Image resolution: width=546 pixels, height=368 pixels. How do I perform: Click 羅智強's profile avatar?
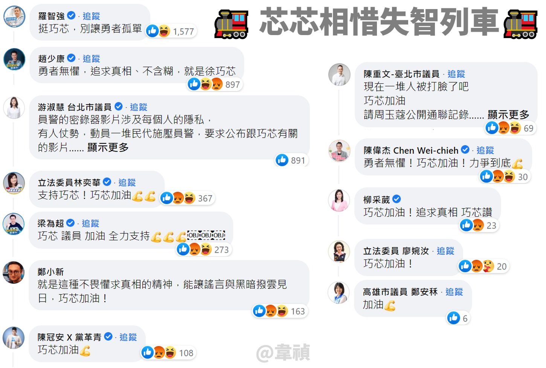pyautogui.click(x=14, y=17)
